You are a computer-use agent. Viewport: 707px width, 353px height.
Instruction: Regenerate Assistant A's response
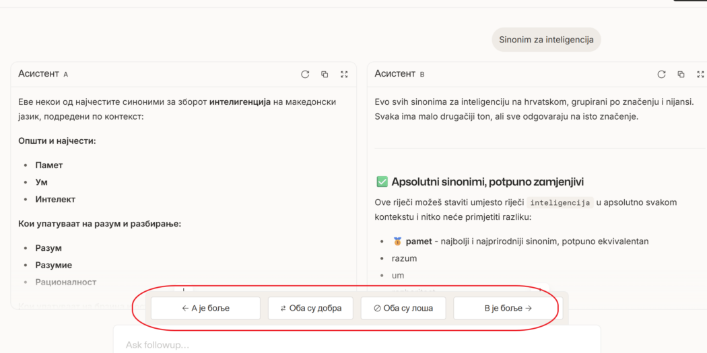pyautogui.click(x=305, y=75)
